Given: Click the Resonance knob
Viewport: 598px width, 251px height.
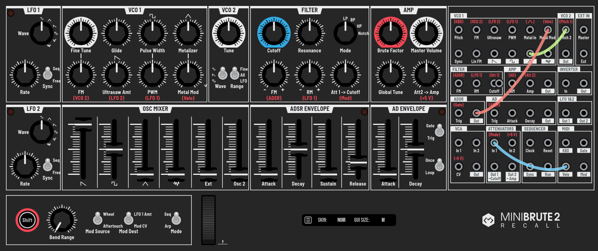Looking at the screenshot, I should coord(309,33).
